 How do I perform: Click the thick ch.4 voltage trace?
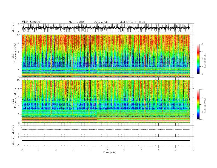(x=105, y=141)
